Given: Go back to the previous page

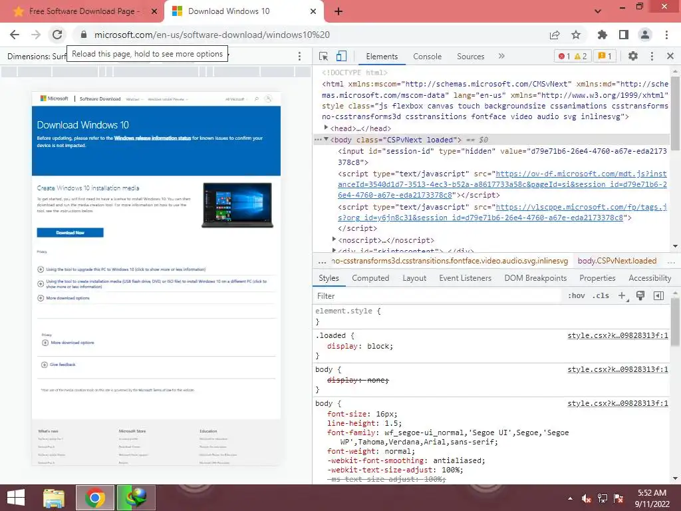Looking at the screenshot, I should [x=15, y=35].
